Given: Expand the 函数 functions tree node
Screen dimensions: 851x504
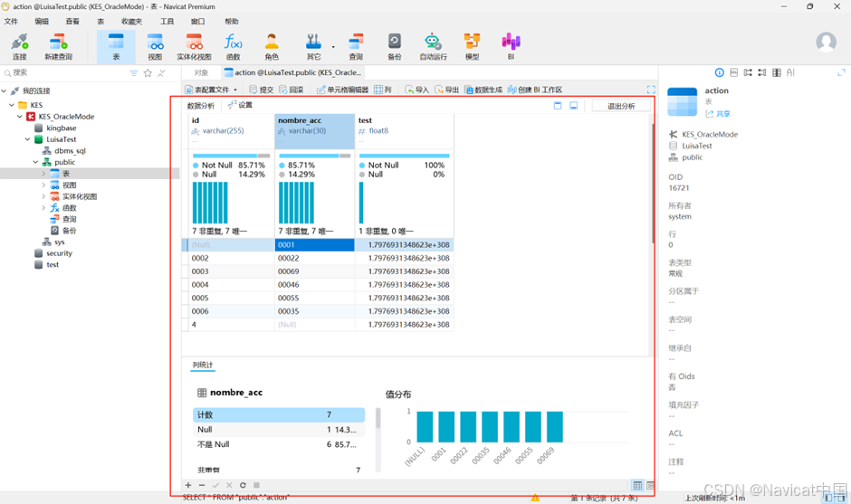Looking at the screenshot, I should (x=44, y=208).
